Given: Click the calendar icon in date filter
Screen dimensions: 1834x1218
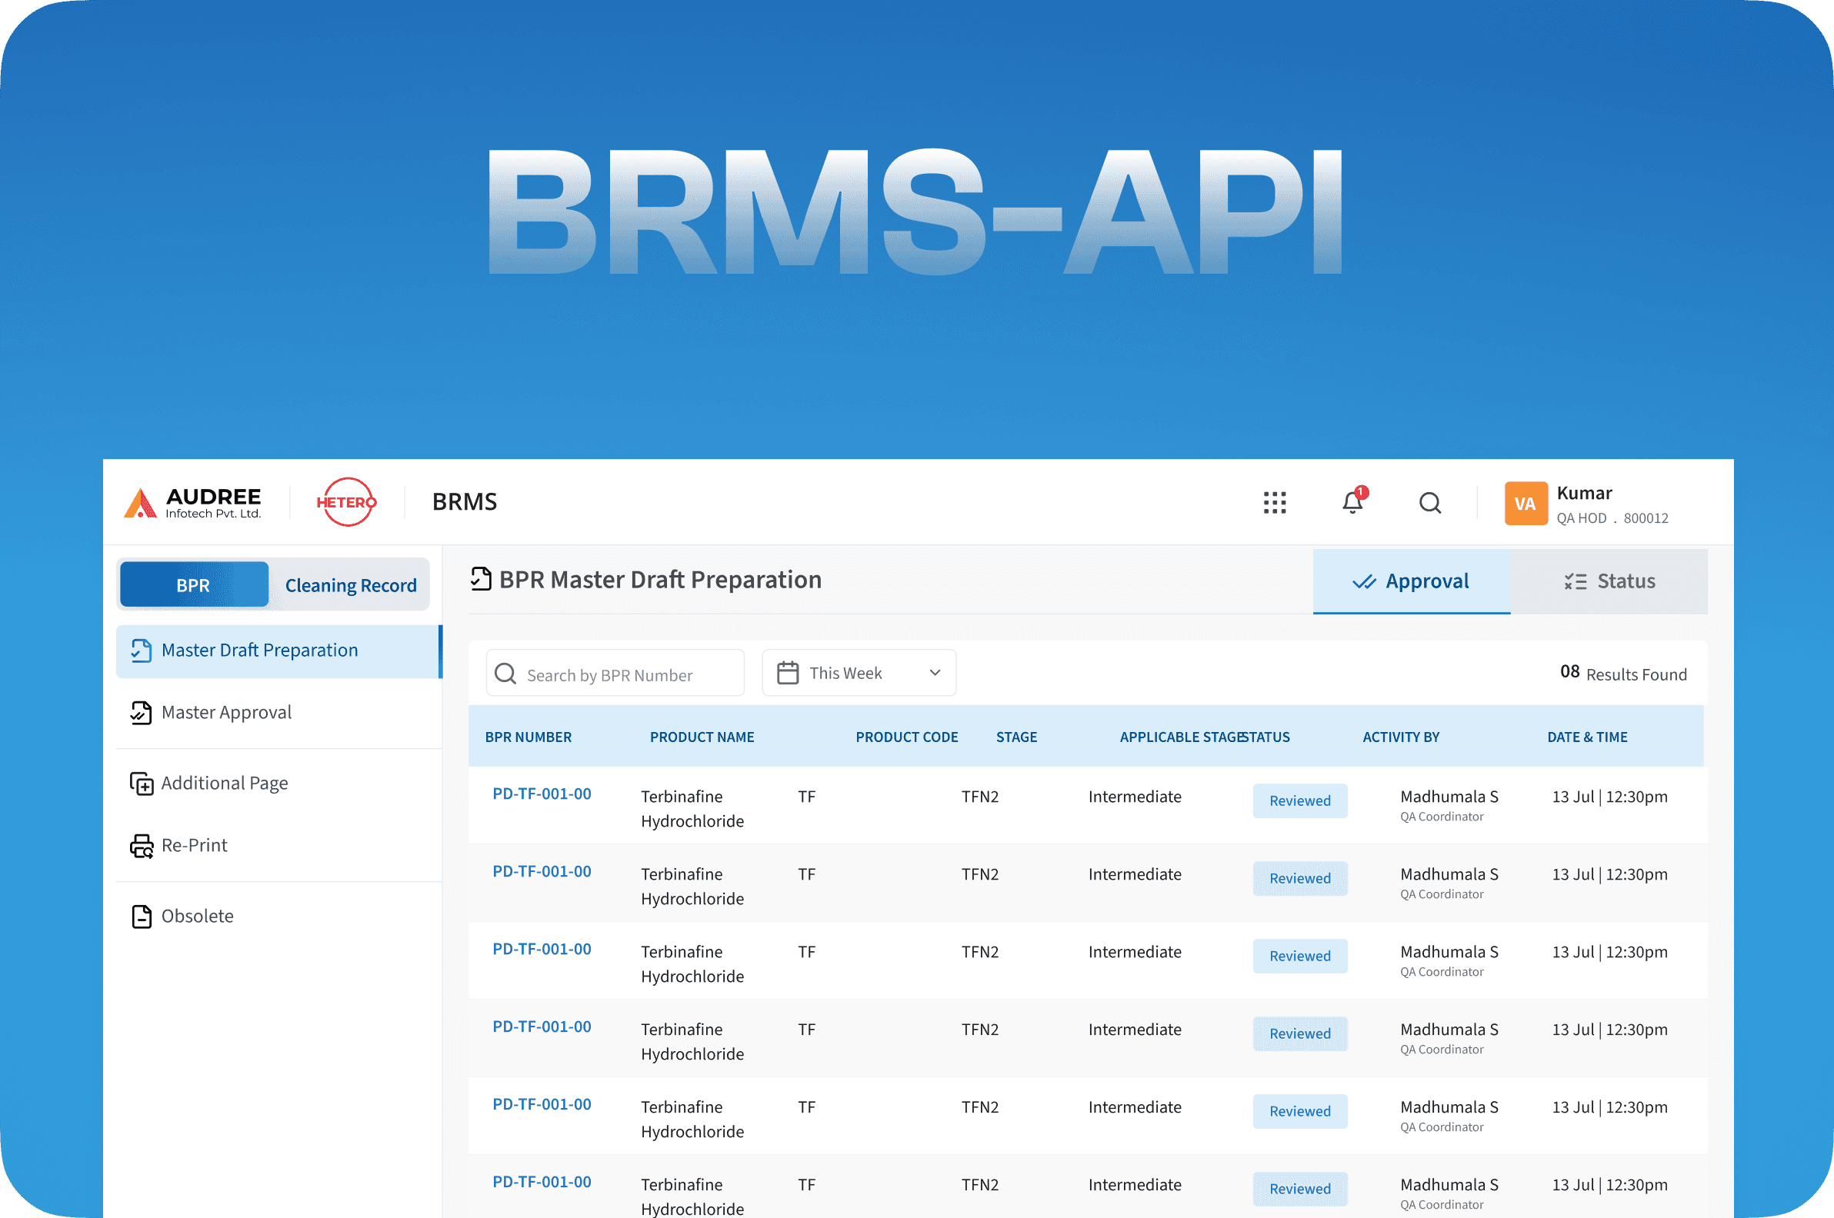Looking at the screenshot, I should click(788, 673).
